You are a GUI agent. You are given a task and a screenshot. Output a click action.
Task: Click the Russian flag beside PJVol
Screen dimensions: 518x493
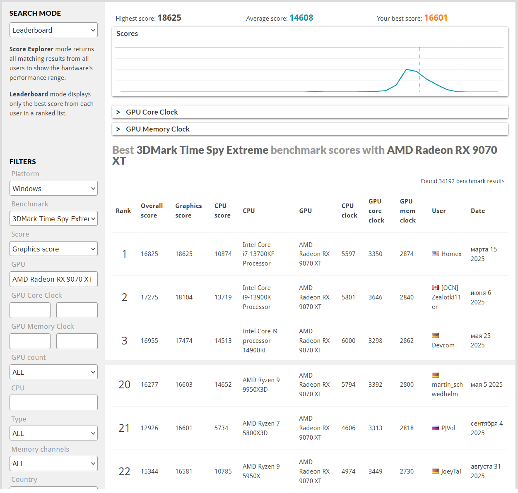pyautogui.click(x=435, y=428)
